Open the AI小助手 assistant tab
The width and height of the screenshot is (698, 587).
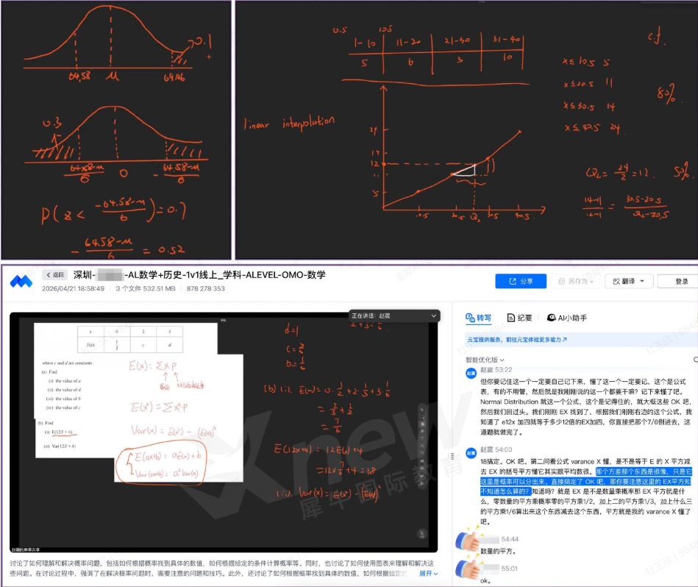[566, 318]
